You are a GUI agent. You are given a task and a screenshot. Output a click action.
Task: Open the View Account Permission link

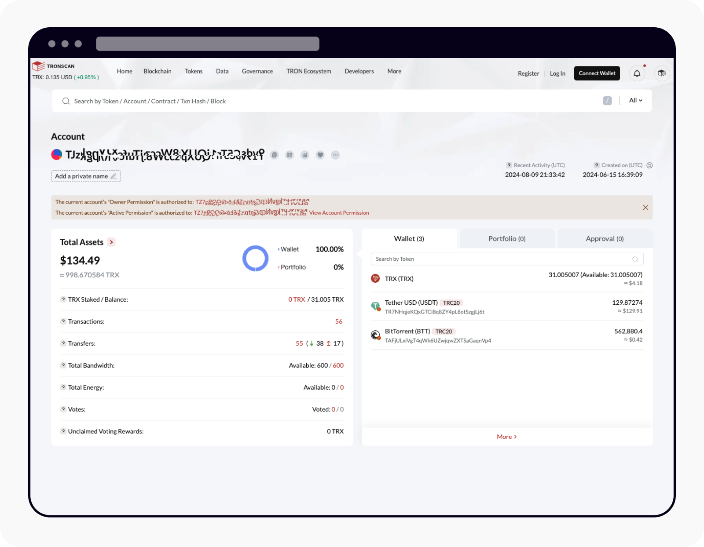coord(338,213)
